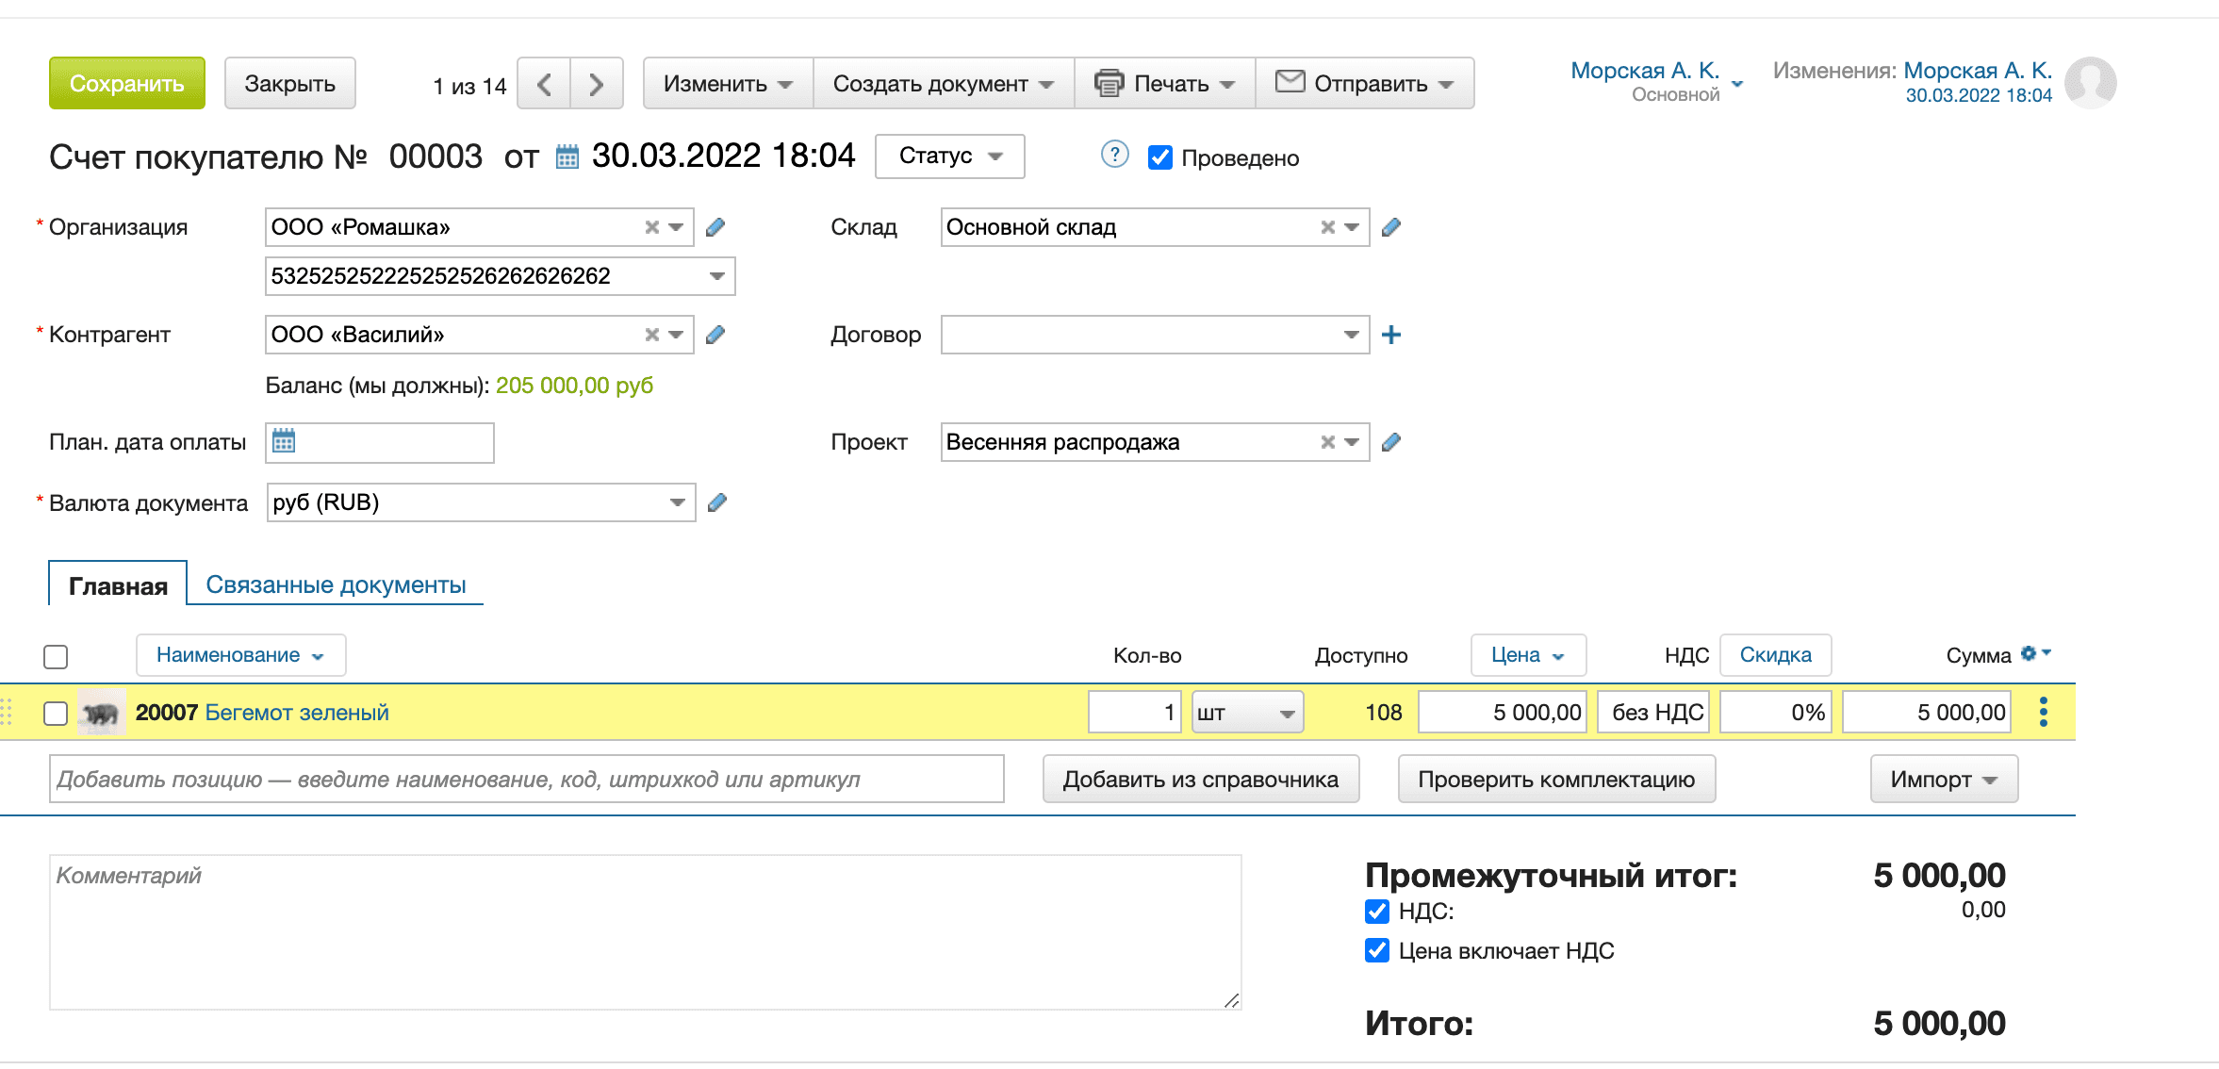Viewport: 2219px width, 1069px height.
Task: Switch to Связанные документы tab
Action: pyautogui.click(x=336, y=584)
